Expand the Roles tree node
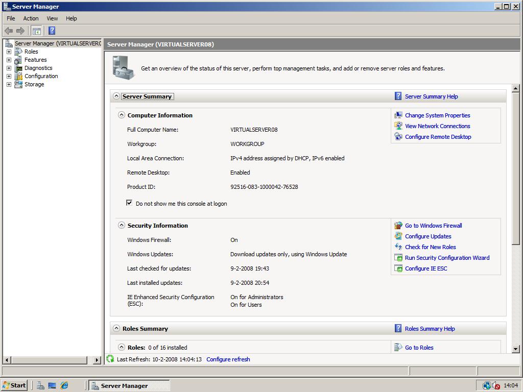The image size is (523, 392). [x=9, y=52]
